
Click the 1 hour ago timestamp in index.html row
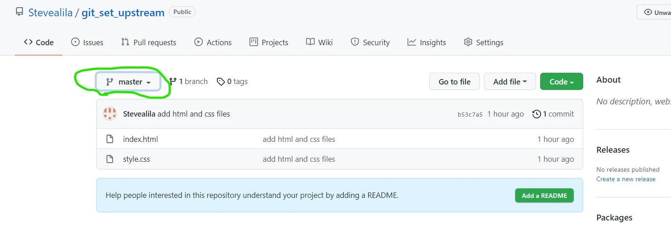pyautogui.click(x=556, y=139)
